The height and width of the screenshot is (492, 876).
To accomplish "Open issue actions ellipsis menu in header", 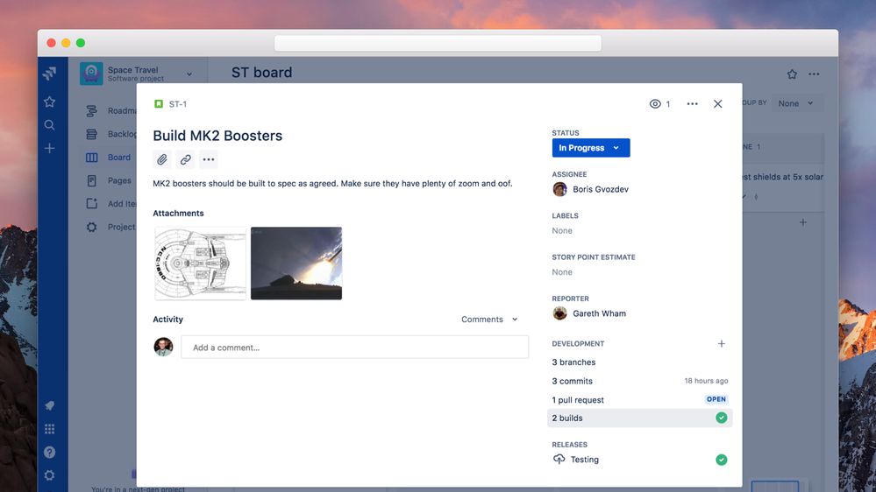I will (x=692, y=104).
